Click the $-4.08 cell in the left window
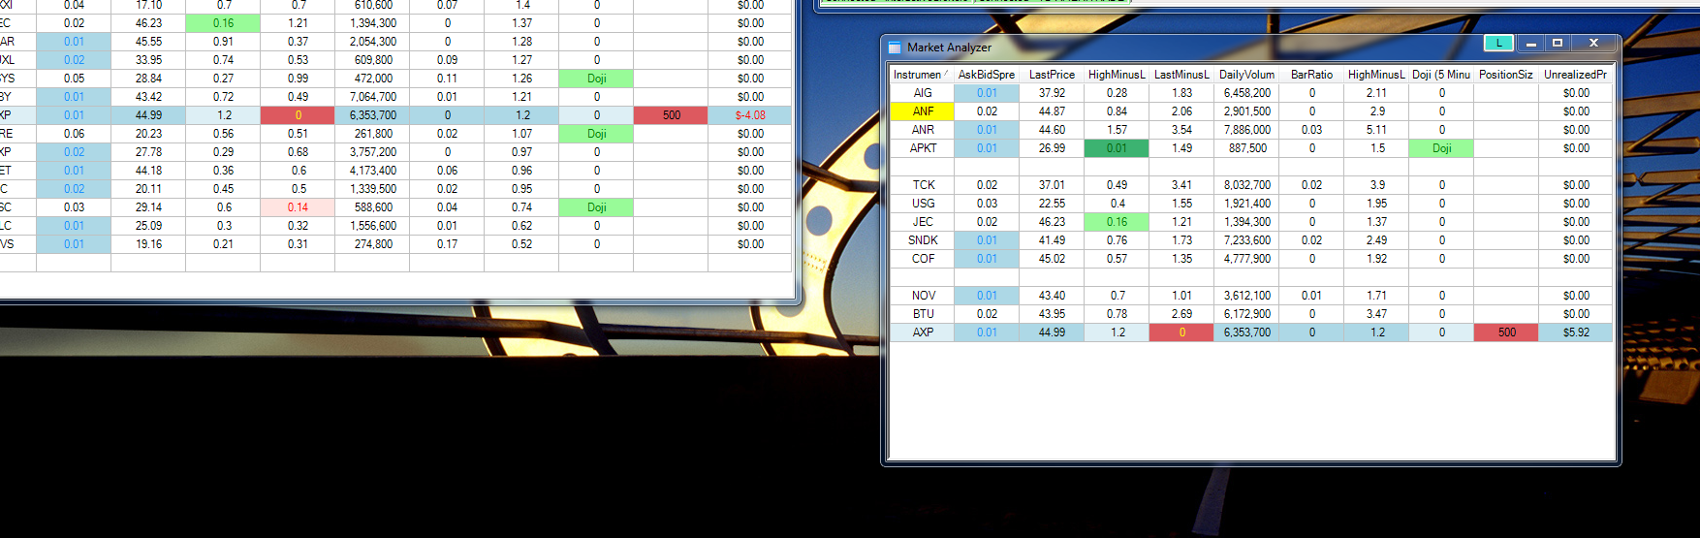Image resolution: width=1700 pixels, height=538 pixels. [750, 115]
